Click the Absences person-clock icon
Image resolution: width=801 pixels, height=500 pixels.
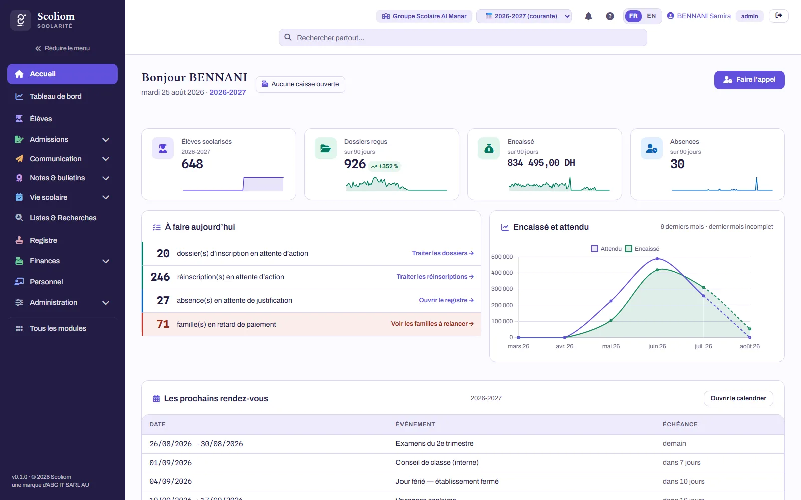pos(652,148)
